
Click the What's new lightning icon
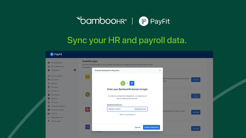click(x=49, y=121)
